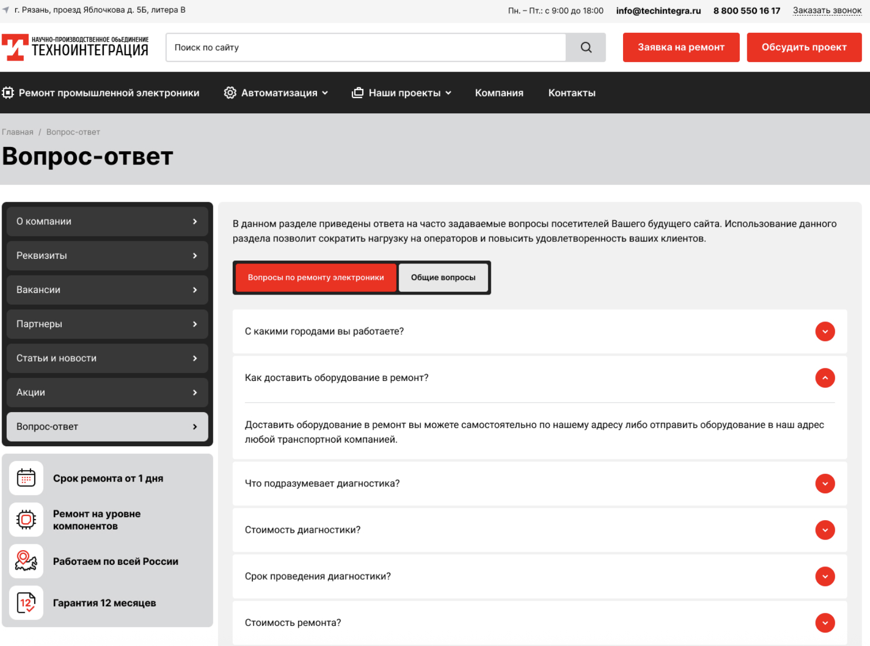Click the 'Поиск по сайту' search field
The width and height of the screenshot is (870, 646).
366,47
